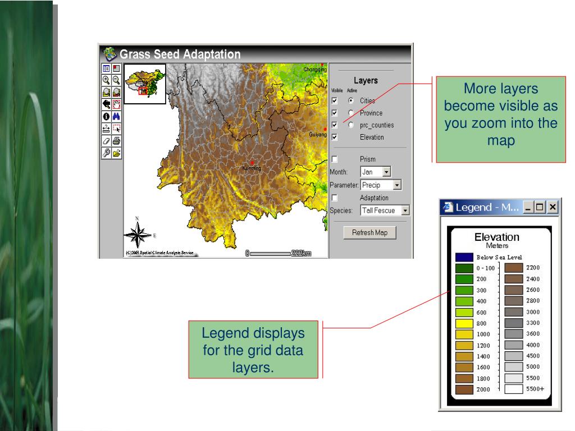The image size is (575, 431).
Task: Click the Prism layer label
Action: click(368, 159)
